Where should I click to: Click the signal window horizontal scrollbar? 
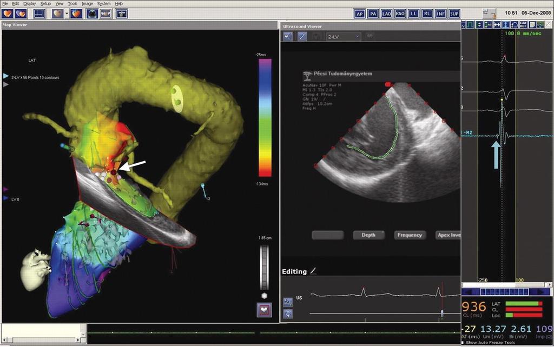coord(506,284)
